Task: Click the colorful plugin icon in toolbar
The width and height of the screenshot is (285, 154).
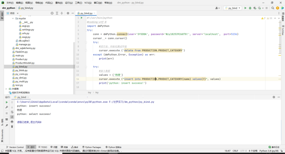Action: (x=282, y=8)
